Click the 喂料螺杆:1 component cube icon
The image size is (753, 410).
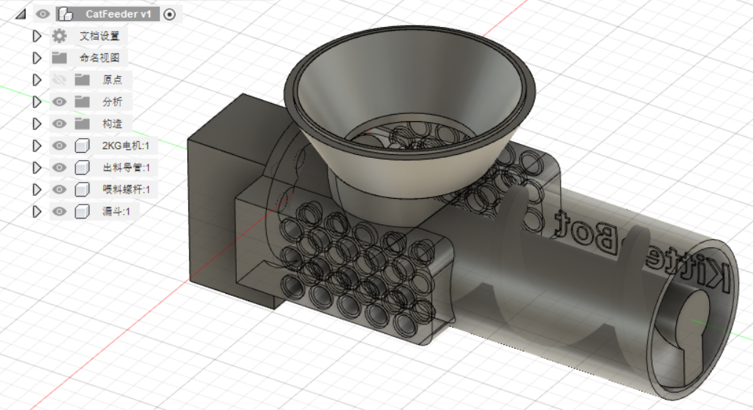82,189
